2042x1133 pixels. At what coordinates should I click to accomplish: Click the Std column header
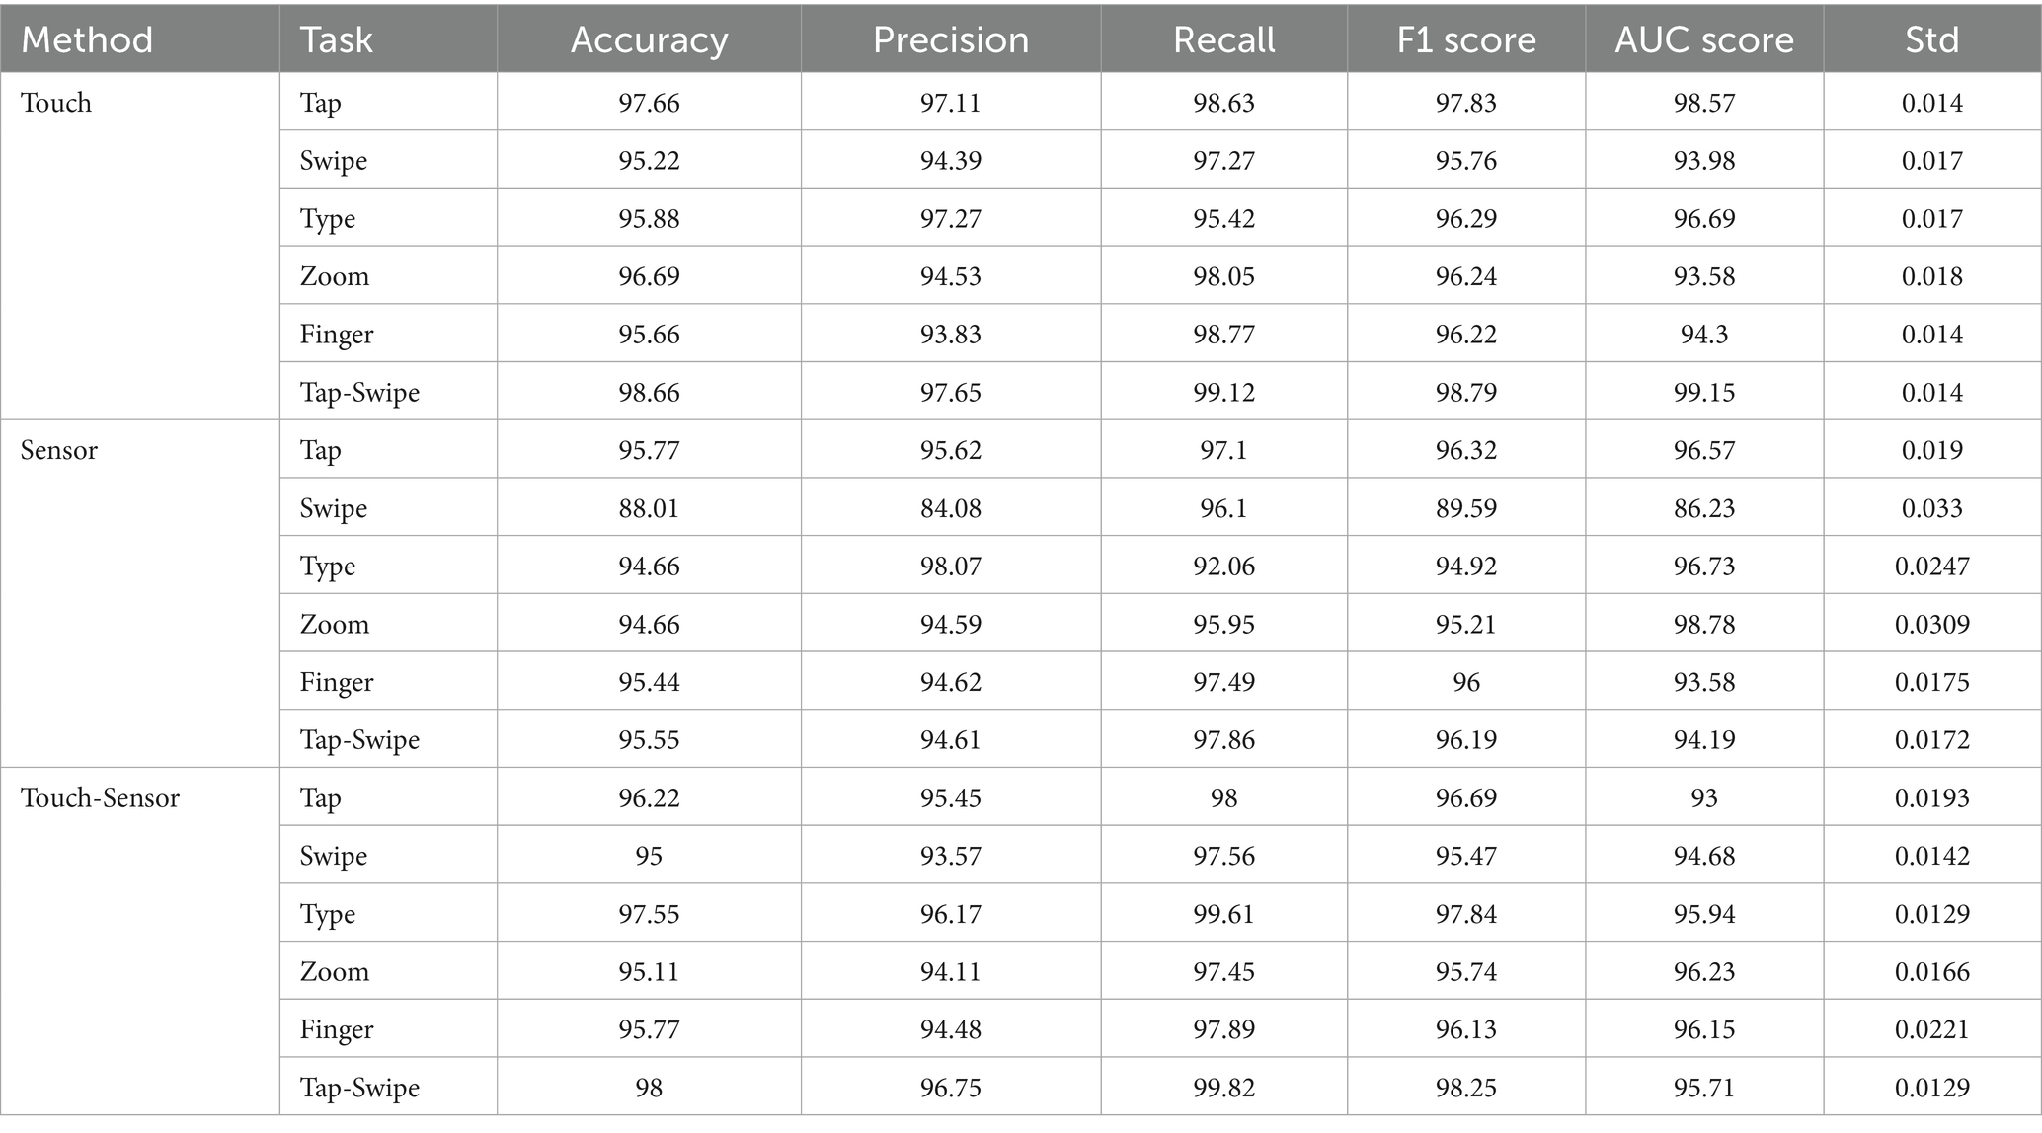click(x=1931, y=39)
